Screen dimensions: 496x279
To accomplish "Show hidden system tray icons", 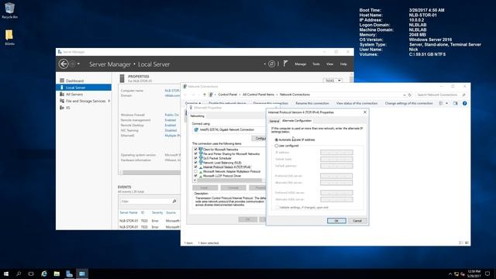I will [x=449, y=274].
